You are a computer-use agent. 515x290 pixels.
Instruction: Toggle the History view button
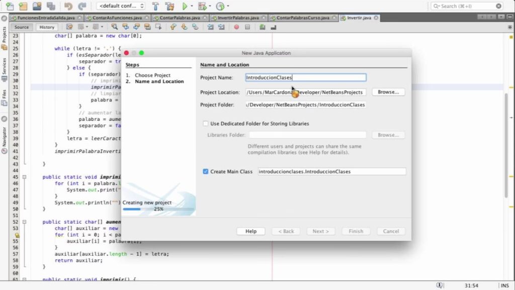click(47, 27)
